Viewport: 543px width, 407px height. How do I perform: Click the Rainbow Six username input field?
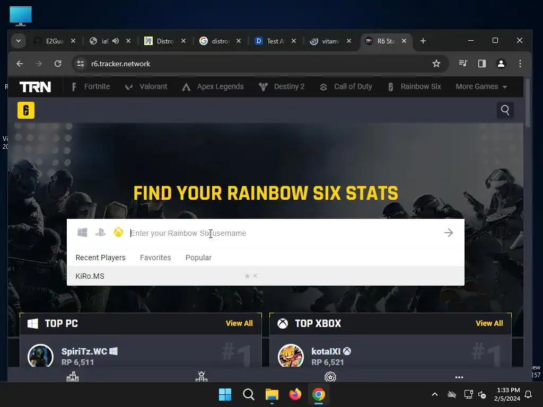pyautogui.click(x=284, y=233)
